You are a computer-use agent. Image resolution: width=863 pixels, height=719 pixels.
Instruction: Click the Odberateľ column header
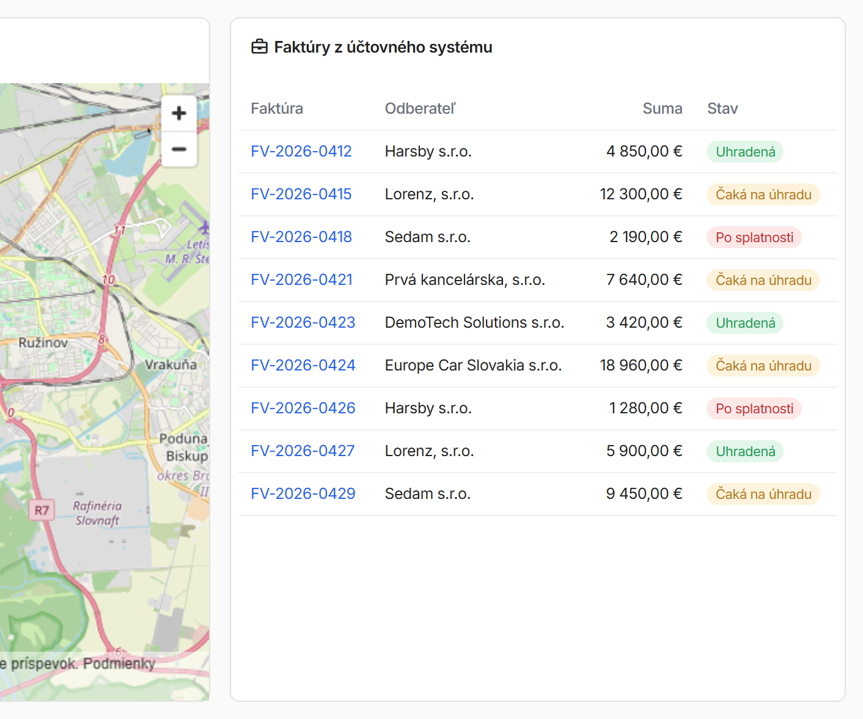420,109
